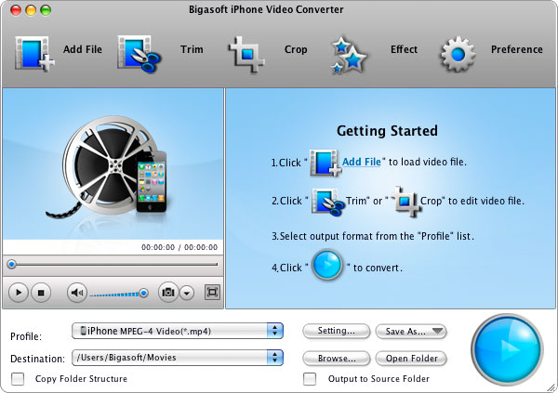Click the volume slider handle
This screenshot has width=558, height=393.
143,293
